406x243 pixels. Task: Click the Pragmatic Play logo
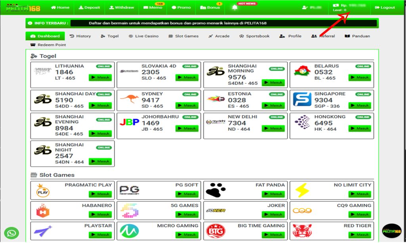click(x=43, y=190)
